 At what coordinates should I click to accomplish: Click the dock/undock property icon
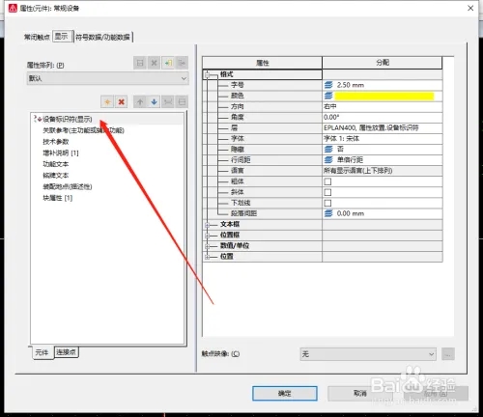tap(168, 102)
